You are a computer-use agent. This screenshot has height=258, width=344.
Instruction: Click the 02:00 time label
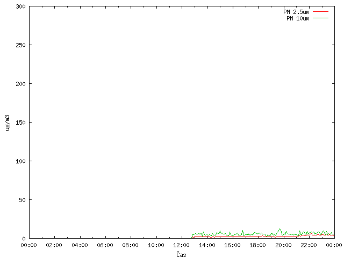[54, 245]
